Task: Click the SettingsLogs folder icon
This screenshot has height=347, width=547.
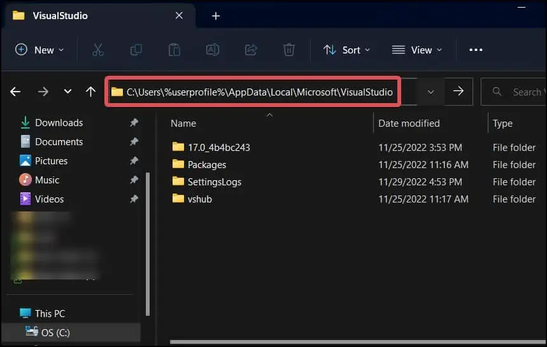Action: [x=178, y=181]
